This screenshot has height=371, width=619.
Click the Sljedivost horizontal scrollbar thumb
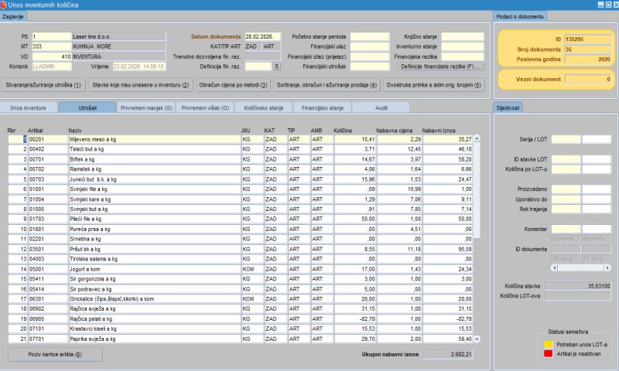[581, 268]
